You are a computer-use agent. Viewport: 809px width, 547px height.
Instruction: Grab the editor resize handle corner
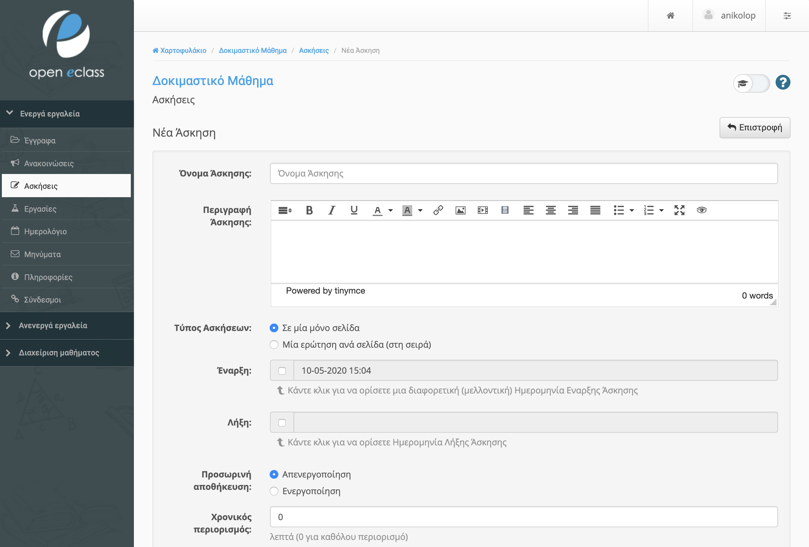pos(773,303)
